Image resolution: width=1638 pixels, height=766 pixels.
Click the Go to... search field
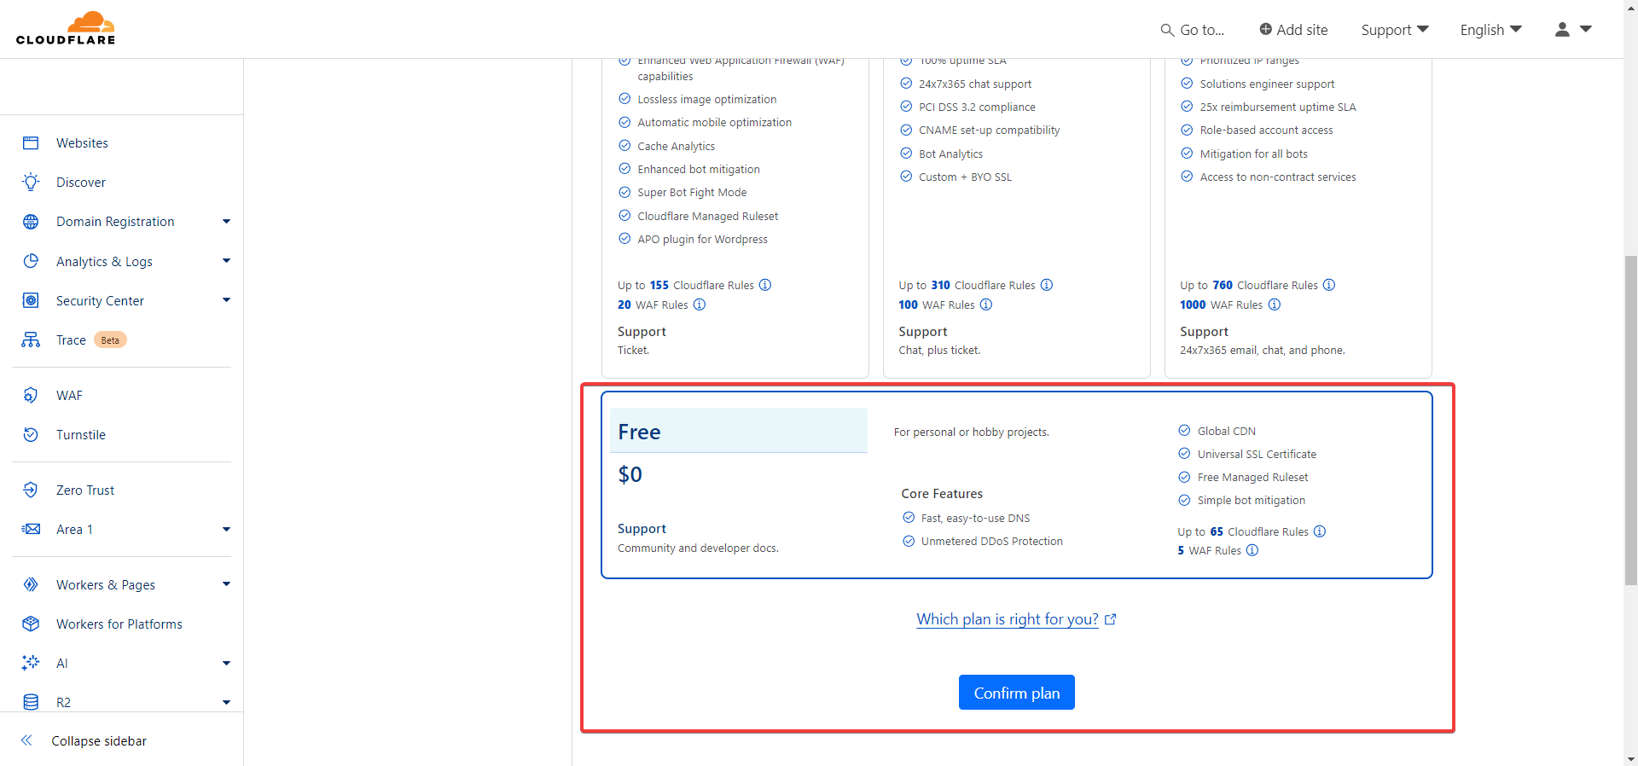pos(1193,30)
